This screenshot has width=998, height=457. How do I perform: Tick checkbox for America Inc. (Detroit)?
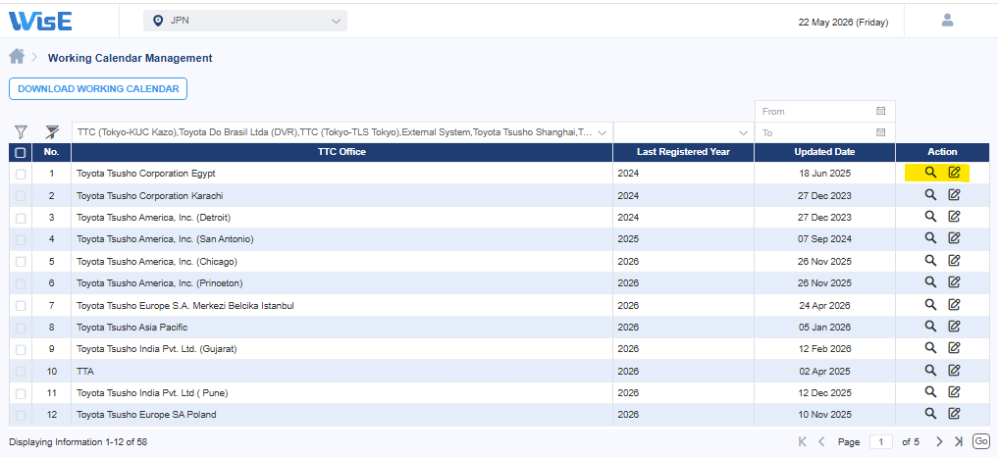tap(21, 218)
